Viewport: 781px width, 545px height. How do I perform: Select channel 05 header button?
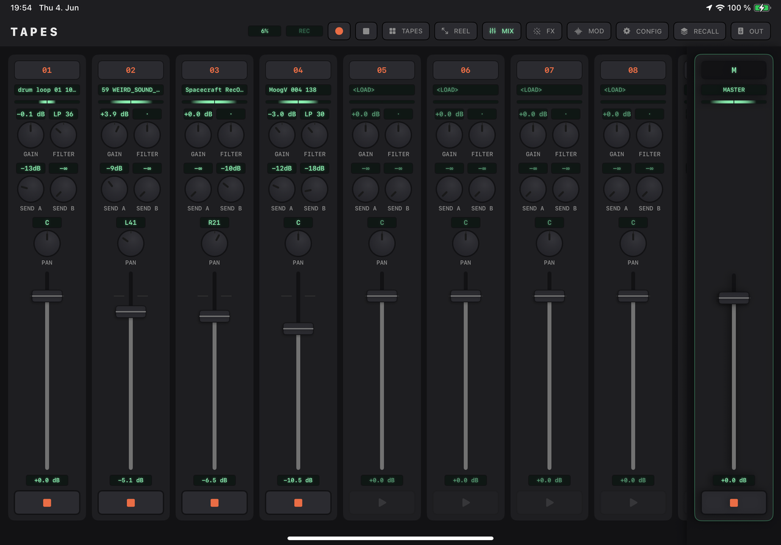[382, 70]
